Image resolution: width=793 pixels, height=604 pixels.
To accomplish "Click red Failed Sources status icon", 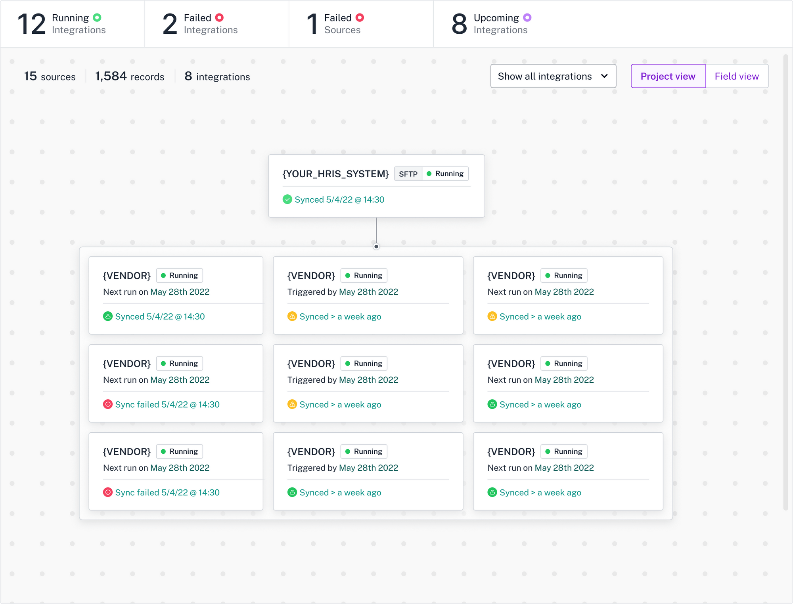I will click(x=360, y=17).
